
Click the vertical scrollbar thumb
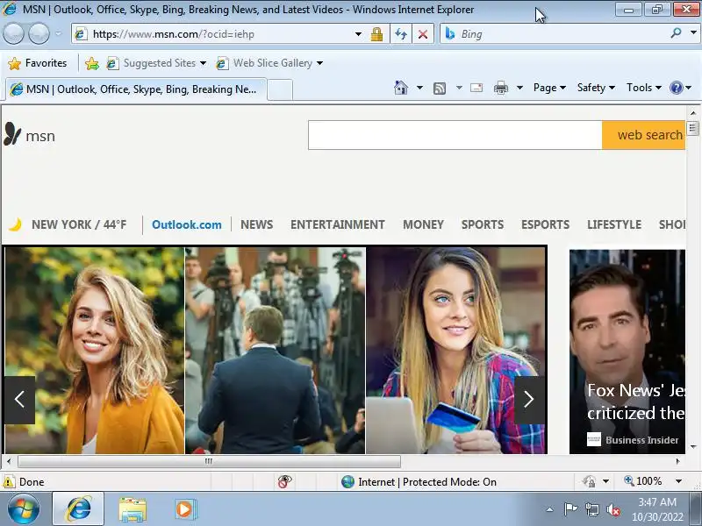(692, 128)
